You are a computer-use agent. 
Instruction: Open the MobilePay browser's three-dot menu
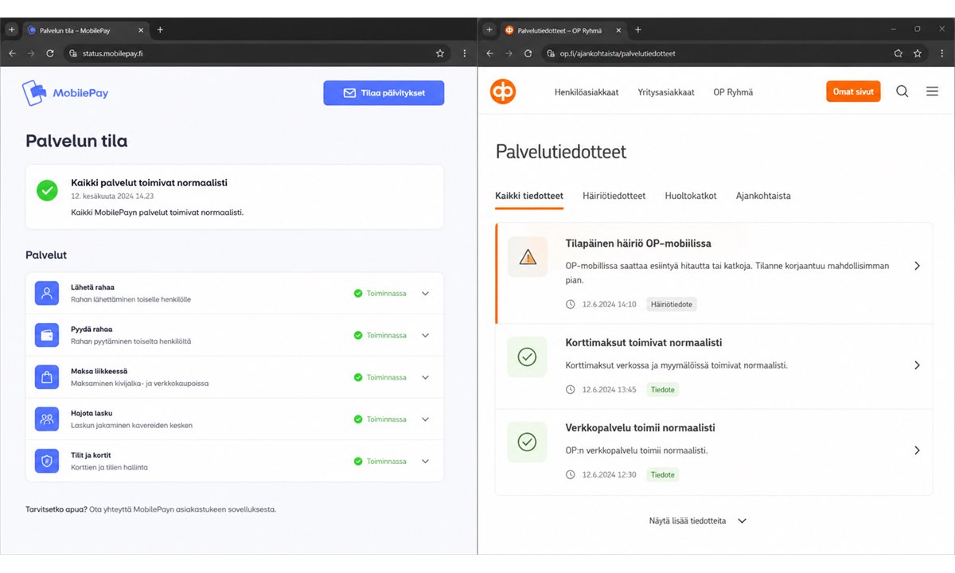pos(465,53)
